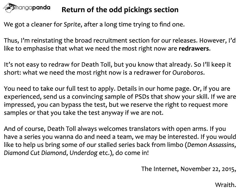Viewport: 239px width, 192px height.
Task: Click the italic title "Ouroboros"
Action: tap(187, 72)
